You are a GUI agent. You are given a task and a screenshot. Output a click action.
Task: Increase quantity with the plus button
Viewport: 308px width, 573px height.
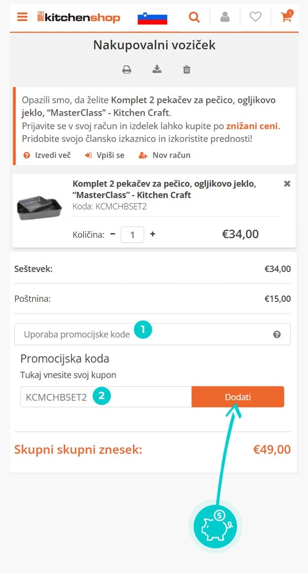[x=152, y=234]
